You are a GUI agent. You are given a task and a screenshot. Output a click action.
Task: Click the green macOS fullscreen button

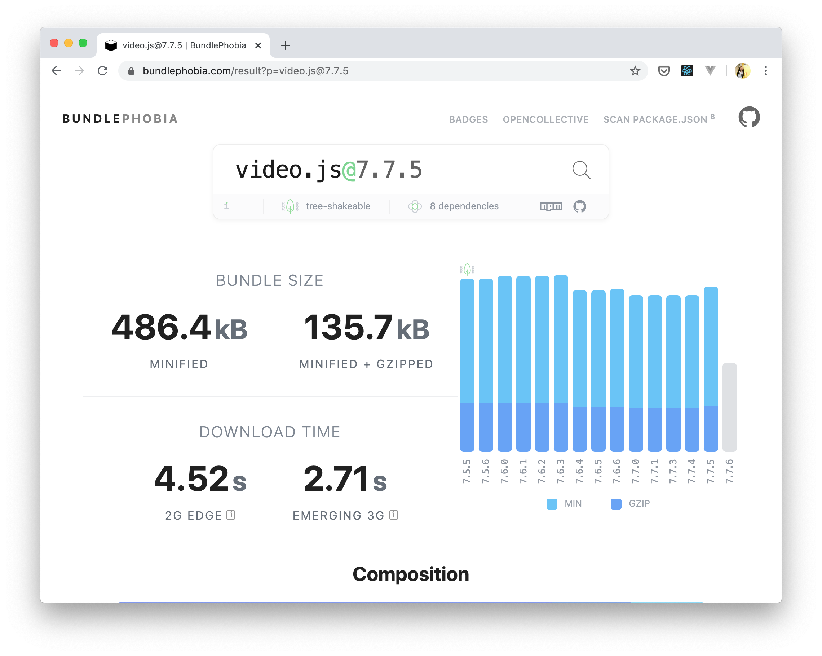click(83, 43)
